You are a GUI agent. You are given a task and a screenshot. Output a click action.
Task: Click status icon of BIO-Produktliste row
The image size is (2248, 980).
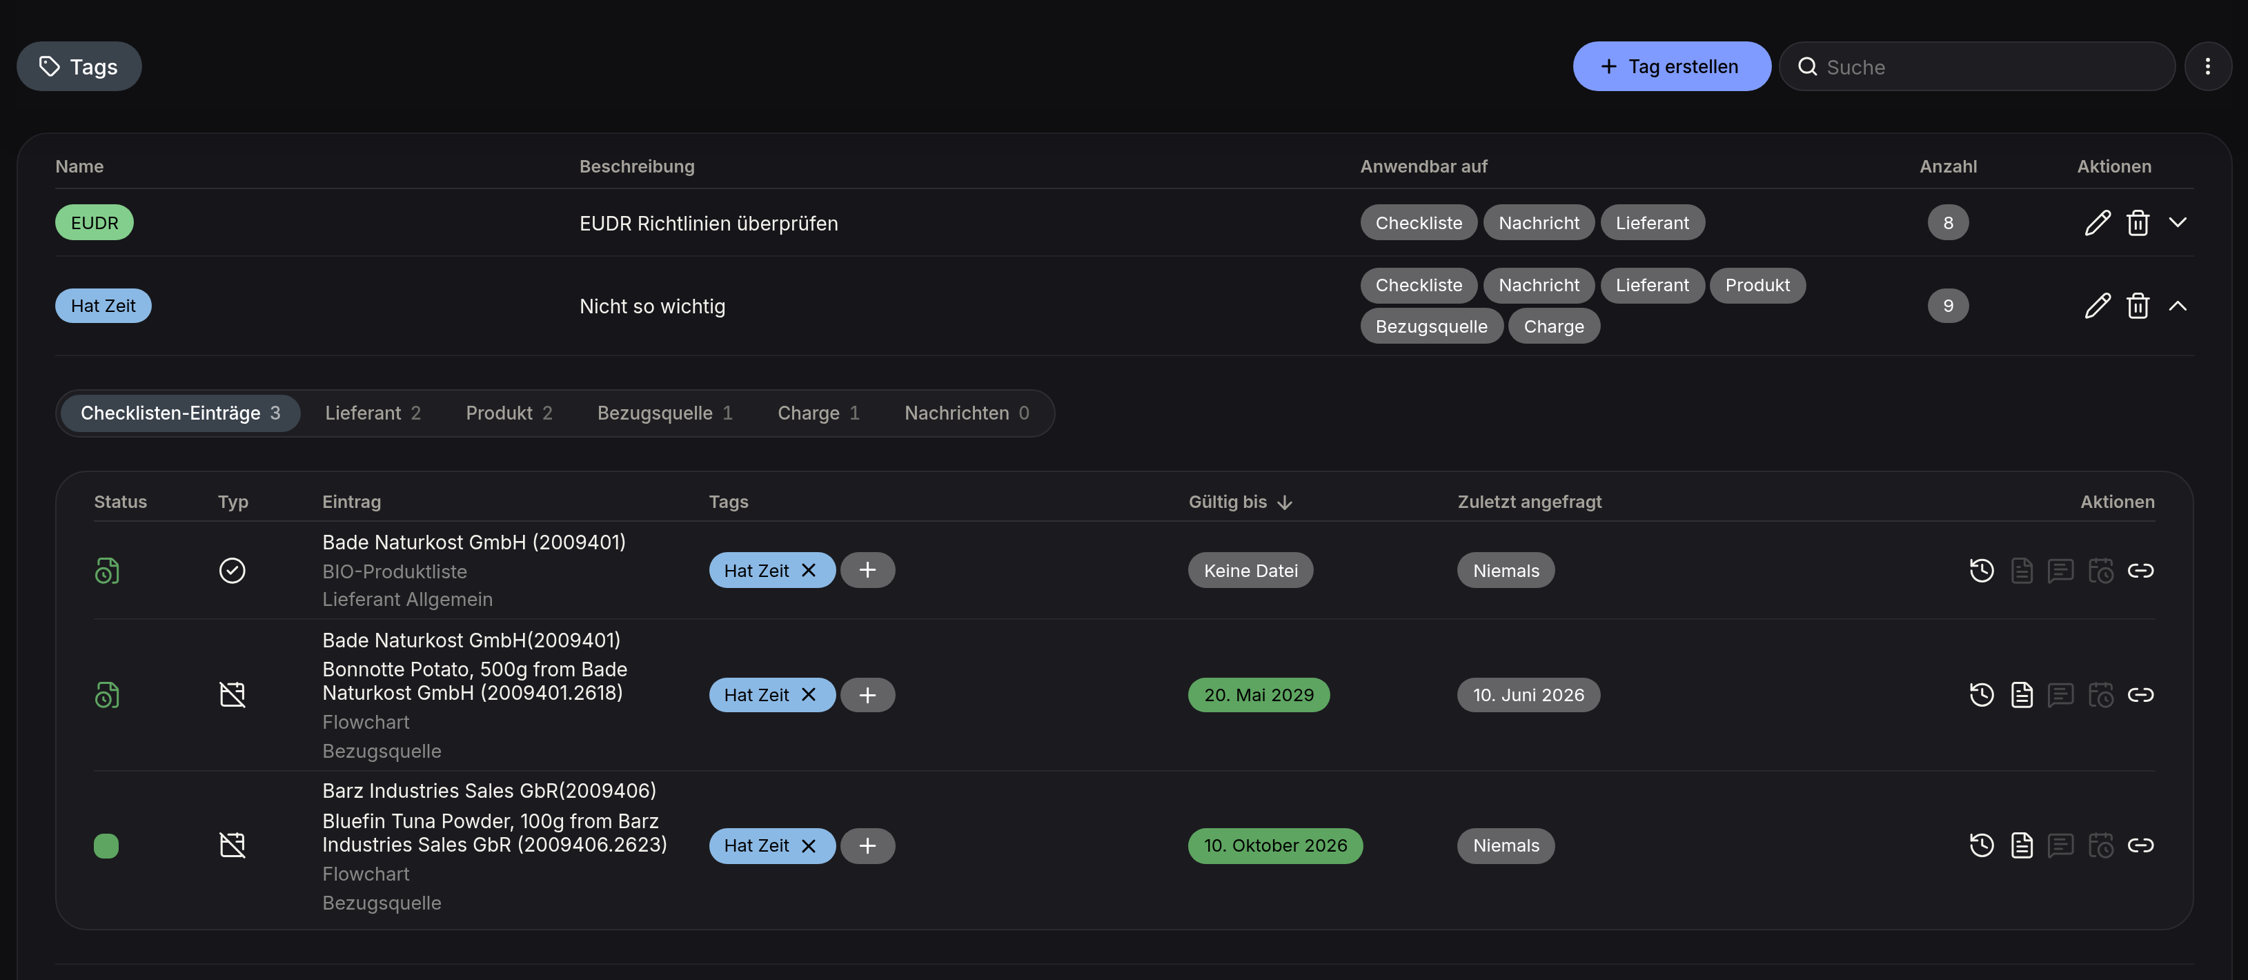point(106,571)
